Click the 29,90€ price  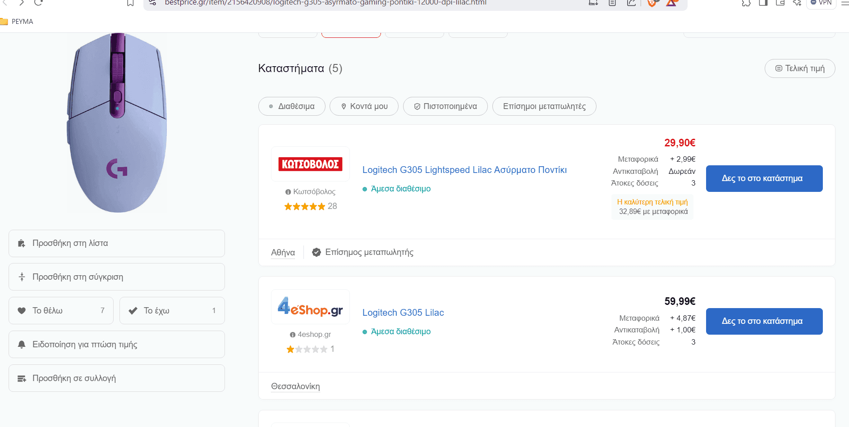[680, 143]
